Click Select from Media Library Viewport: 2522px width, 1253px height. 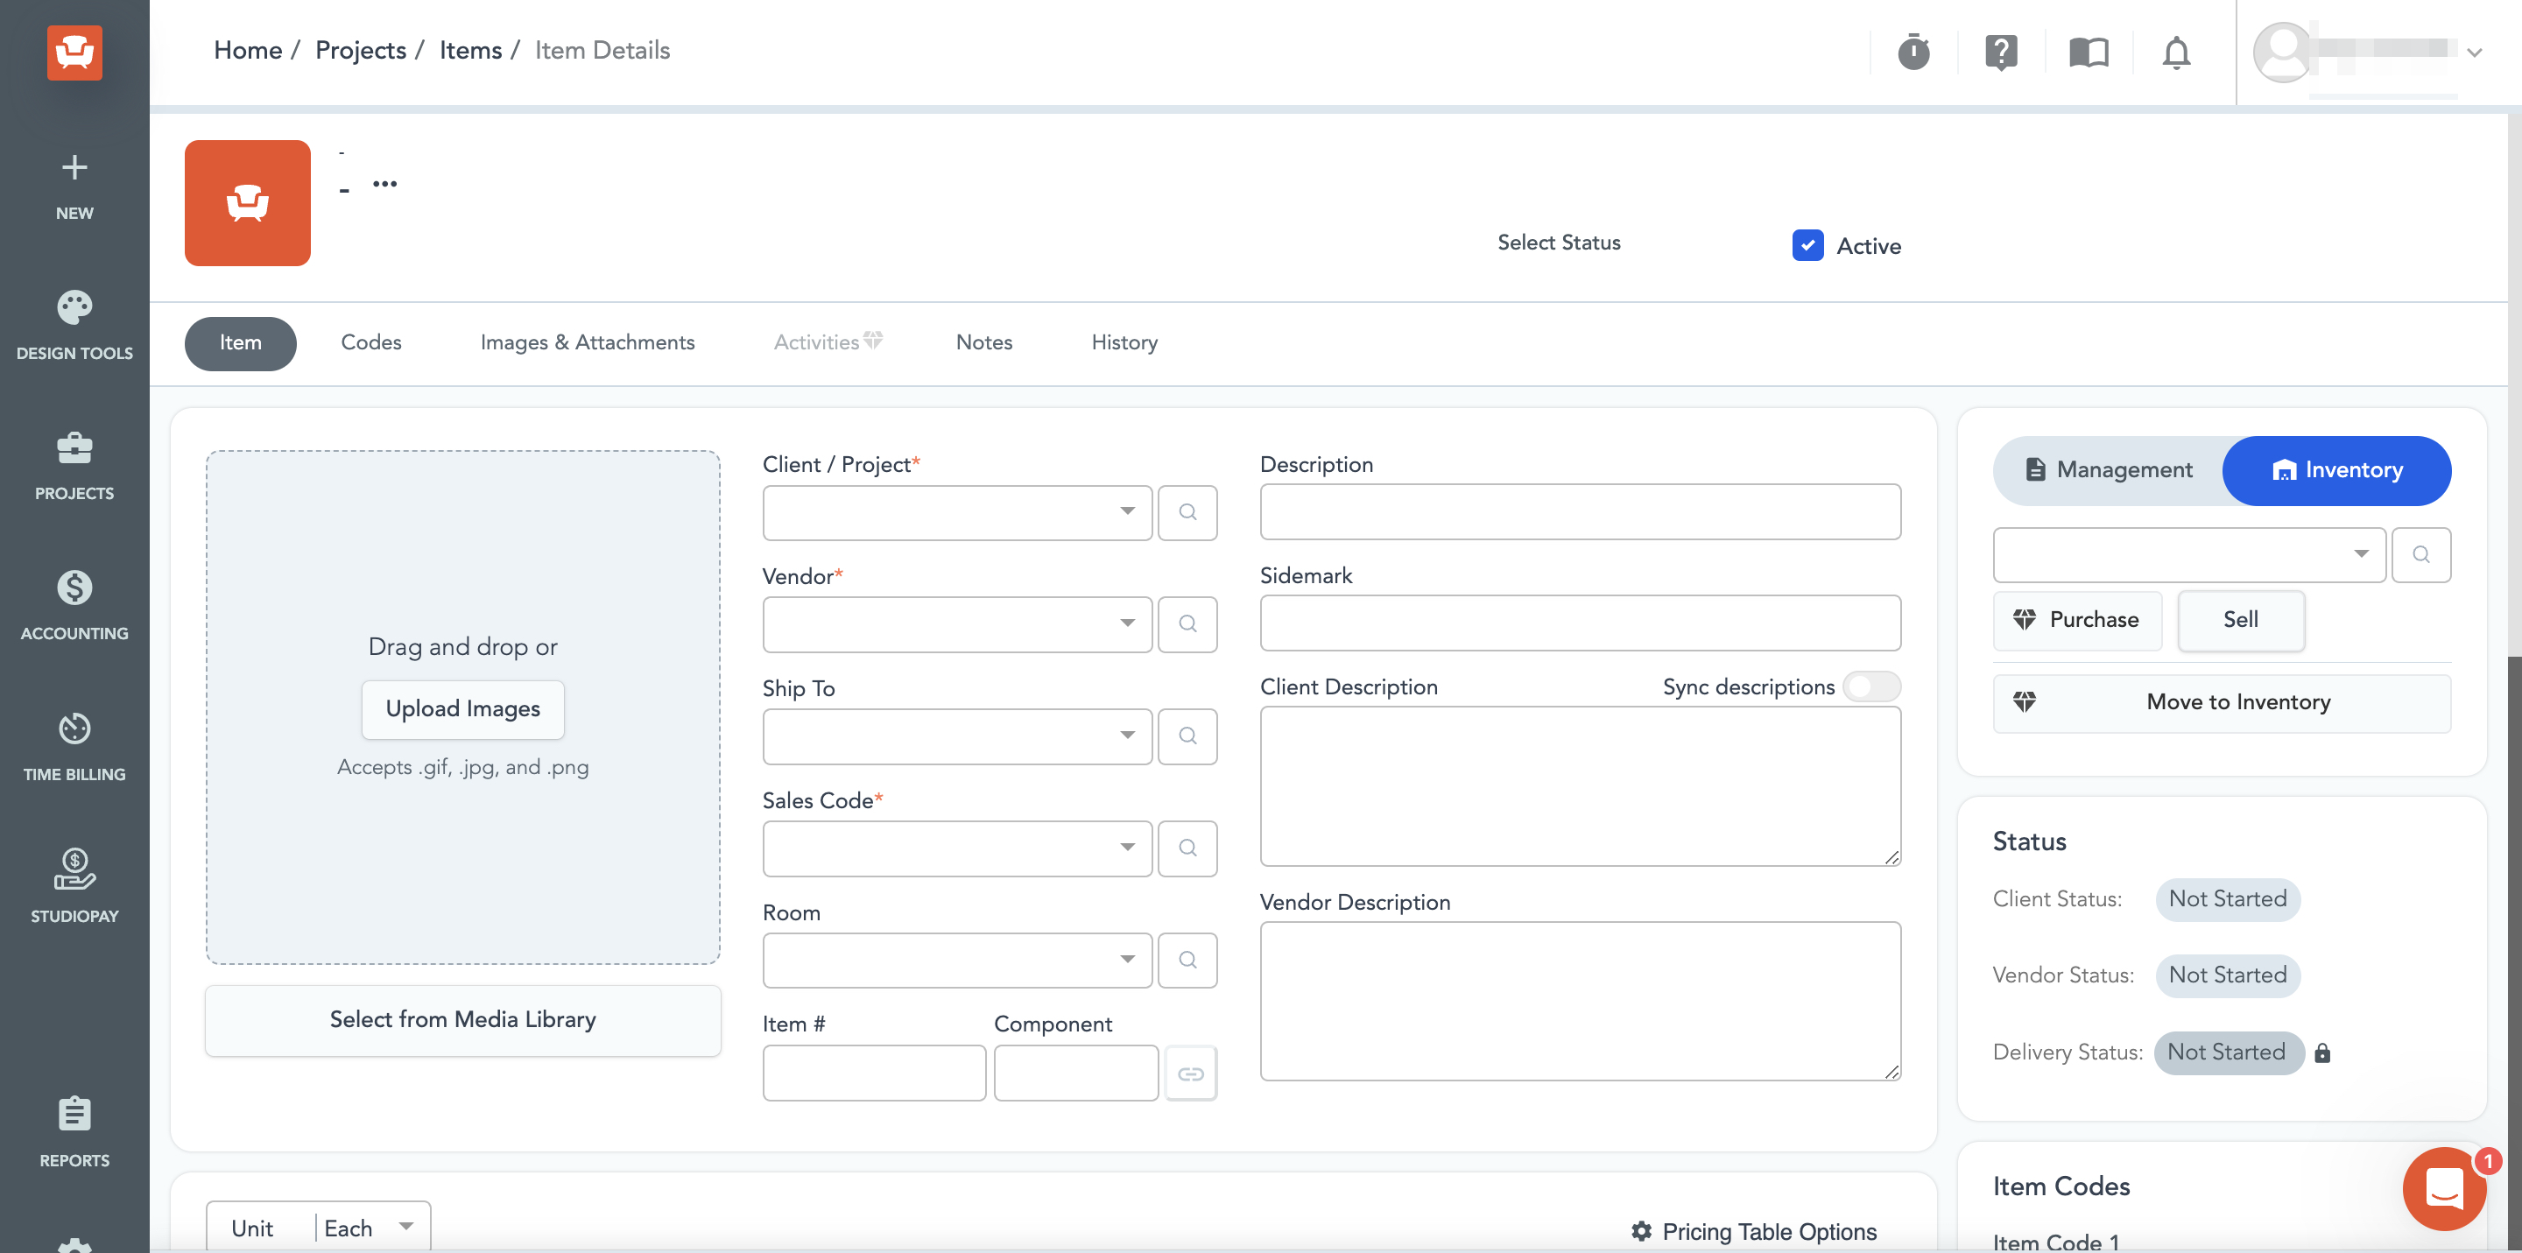tap(462, 1020)
